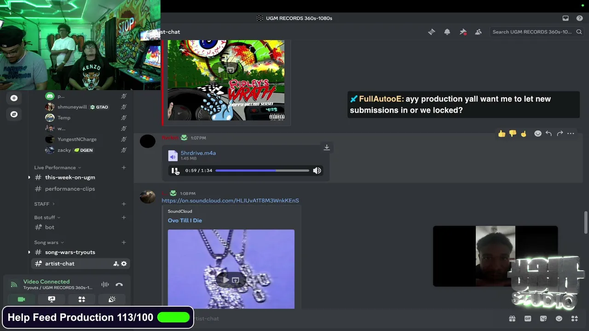Open the GIF picker

pos(528,319)
